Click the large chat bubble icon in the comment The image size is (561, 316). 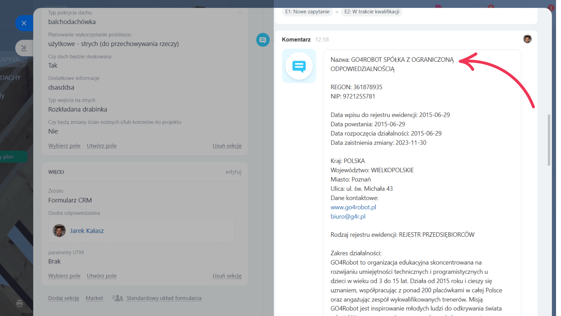(x=299, y=66)
